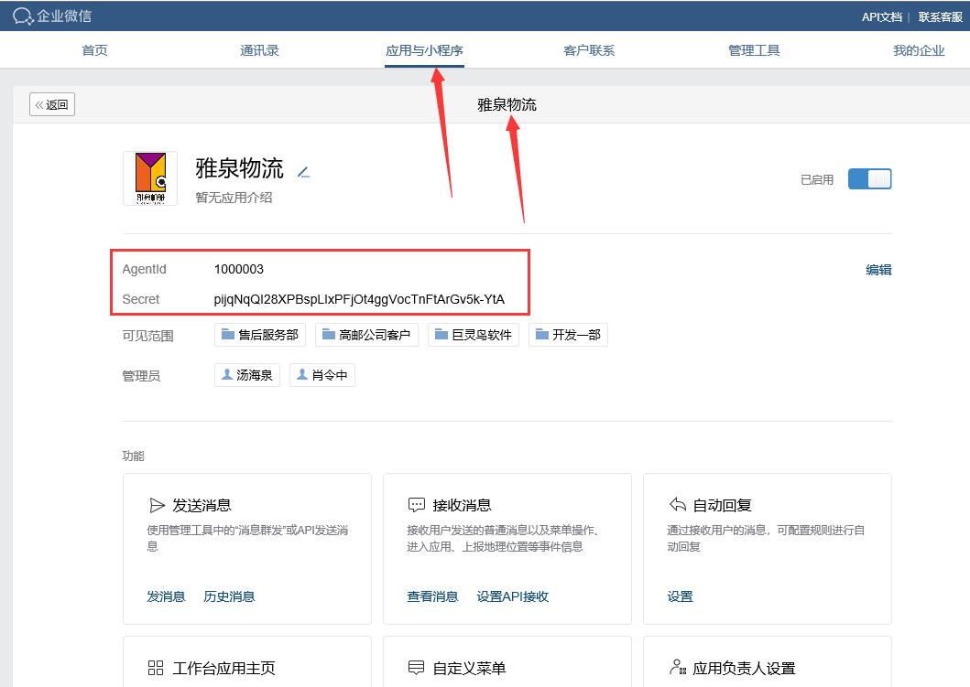The image size is (970, 687).
Task: Click the folder icon beside 售后服务部
Action: pyautogui.click(x=228, y=334)
